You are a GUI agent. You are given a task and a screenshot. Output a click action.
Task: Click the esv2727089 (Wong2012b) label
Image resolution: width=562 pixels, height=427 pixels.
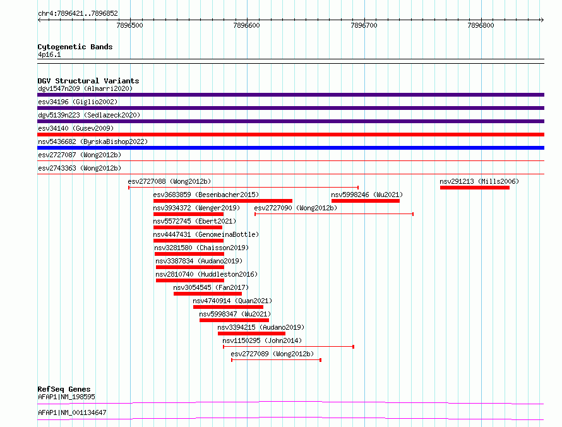[272, 354]
